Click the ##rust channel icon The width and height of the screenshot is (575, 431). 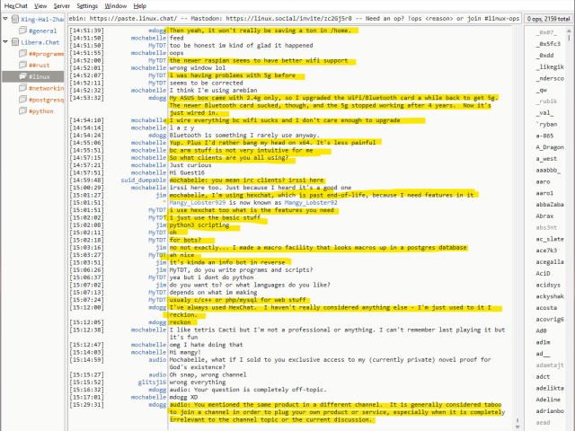[x=22, y=66]
